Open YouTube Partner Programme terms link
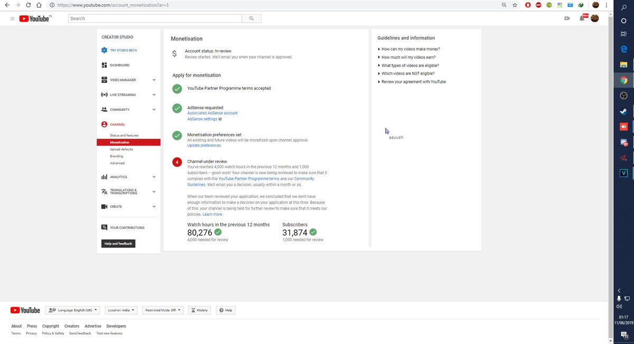 pyautogui.click(x=249, y=179)
